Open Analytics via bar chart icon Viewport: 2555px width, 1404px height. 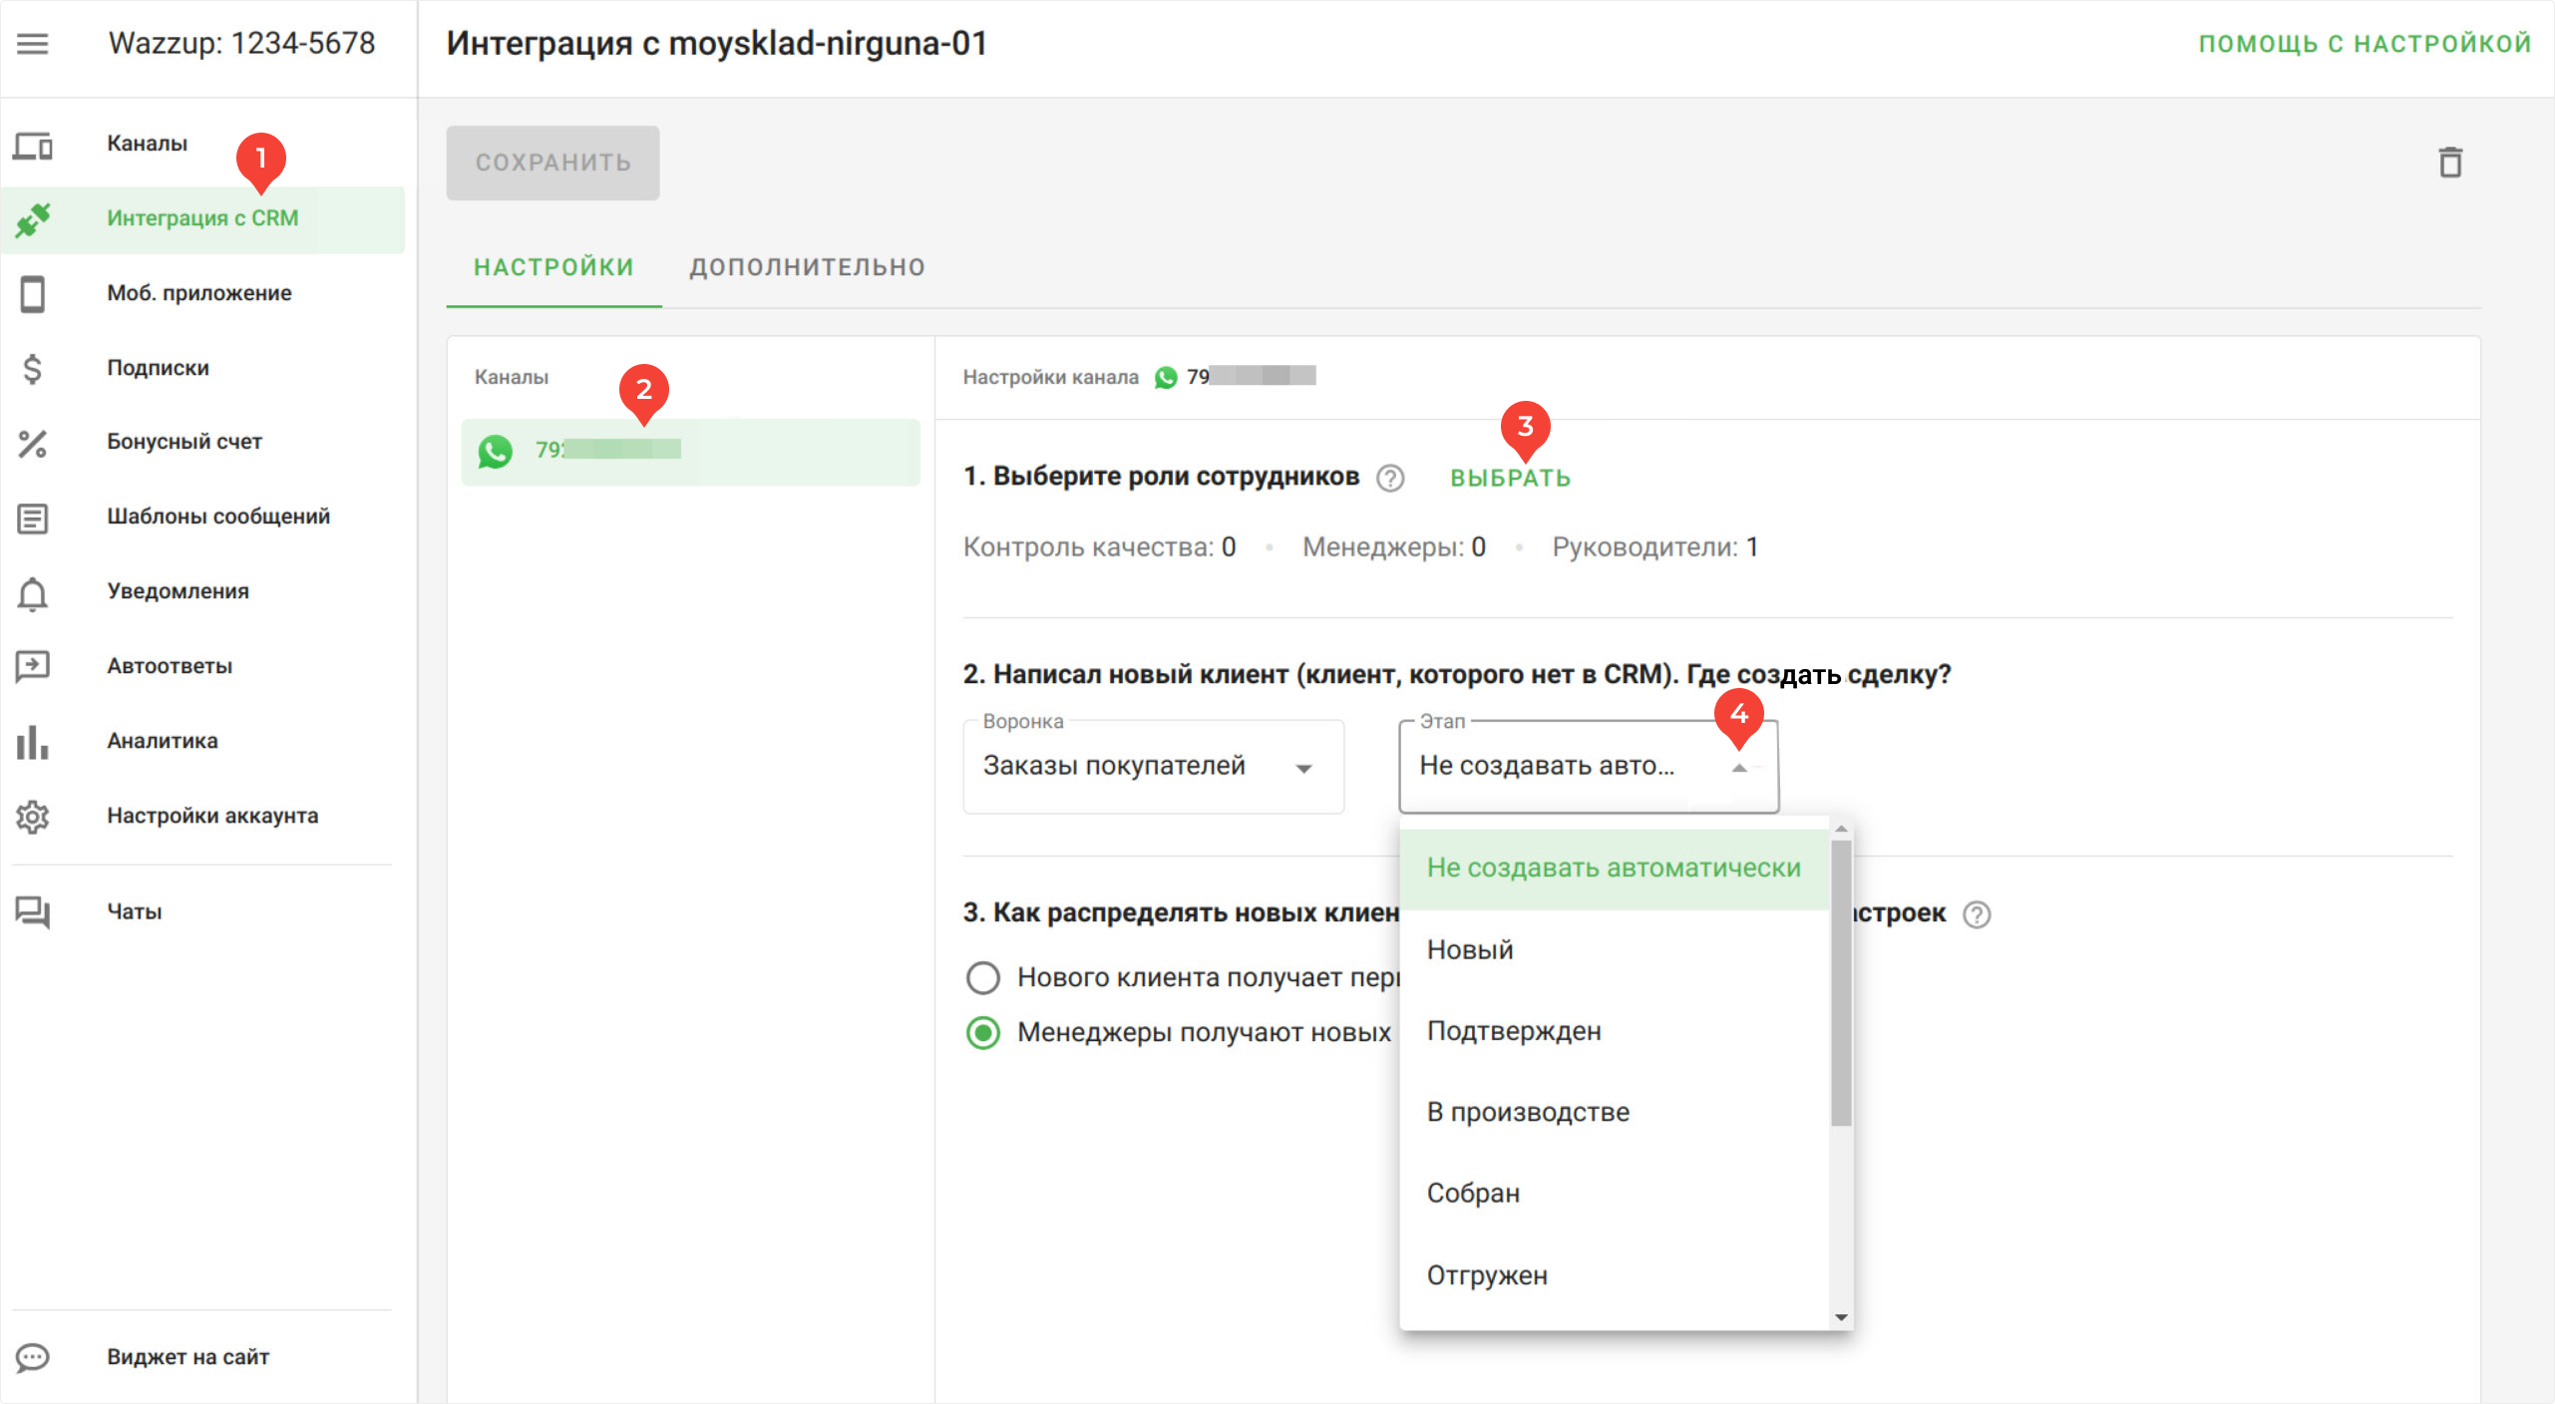coord(32,741)
